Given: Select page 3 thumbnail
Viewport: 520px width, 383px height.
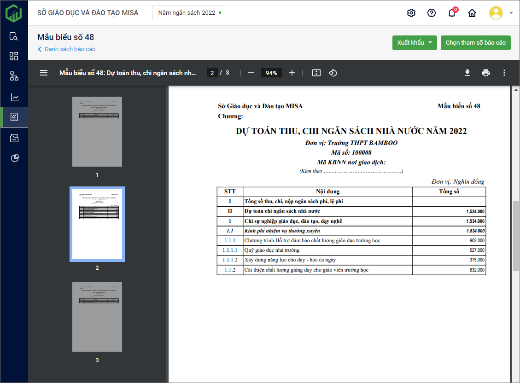Looking at the screenshot, I should (x=97, y=317).
